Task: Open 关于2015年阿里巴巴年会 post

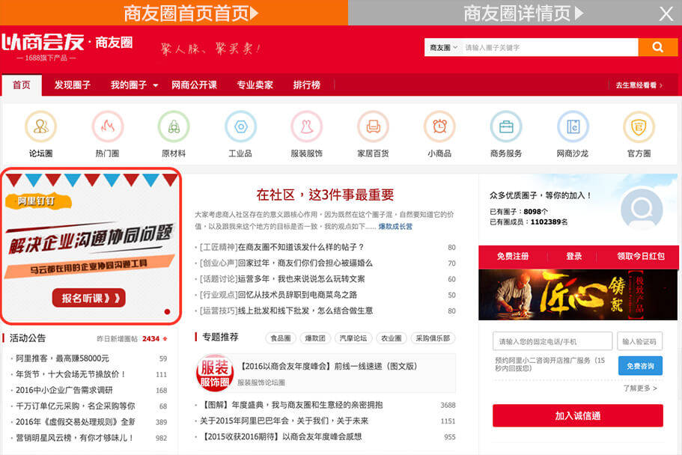Action: pyautogui.click(x=284, y=421)
